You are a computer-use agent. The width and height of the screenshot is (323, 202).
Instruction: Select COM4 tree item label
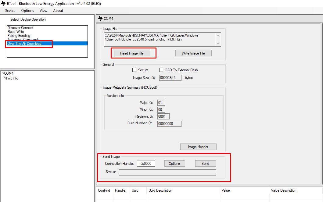(x=9, y=73)
